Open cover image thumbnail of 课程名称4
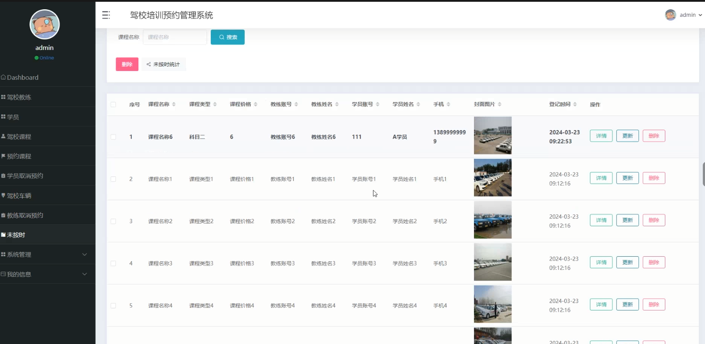 coord(492,304)
